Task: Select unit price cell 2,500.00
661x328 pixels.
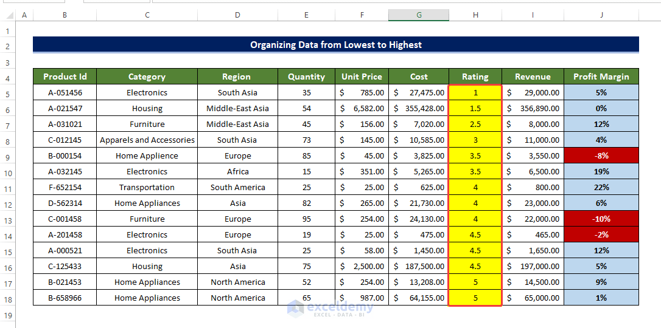Action: pos(362,266)
